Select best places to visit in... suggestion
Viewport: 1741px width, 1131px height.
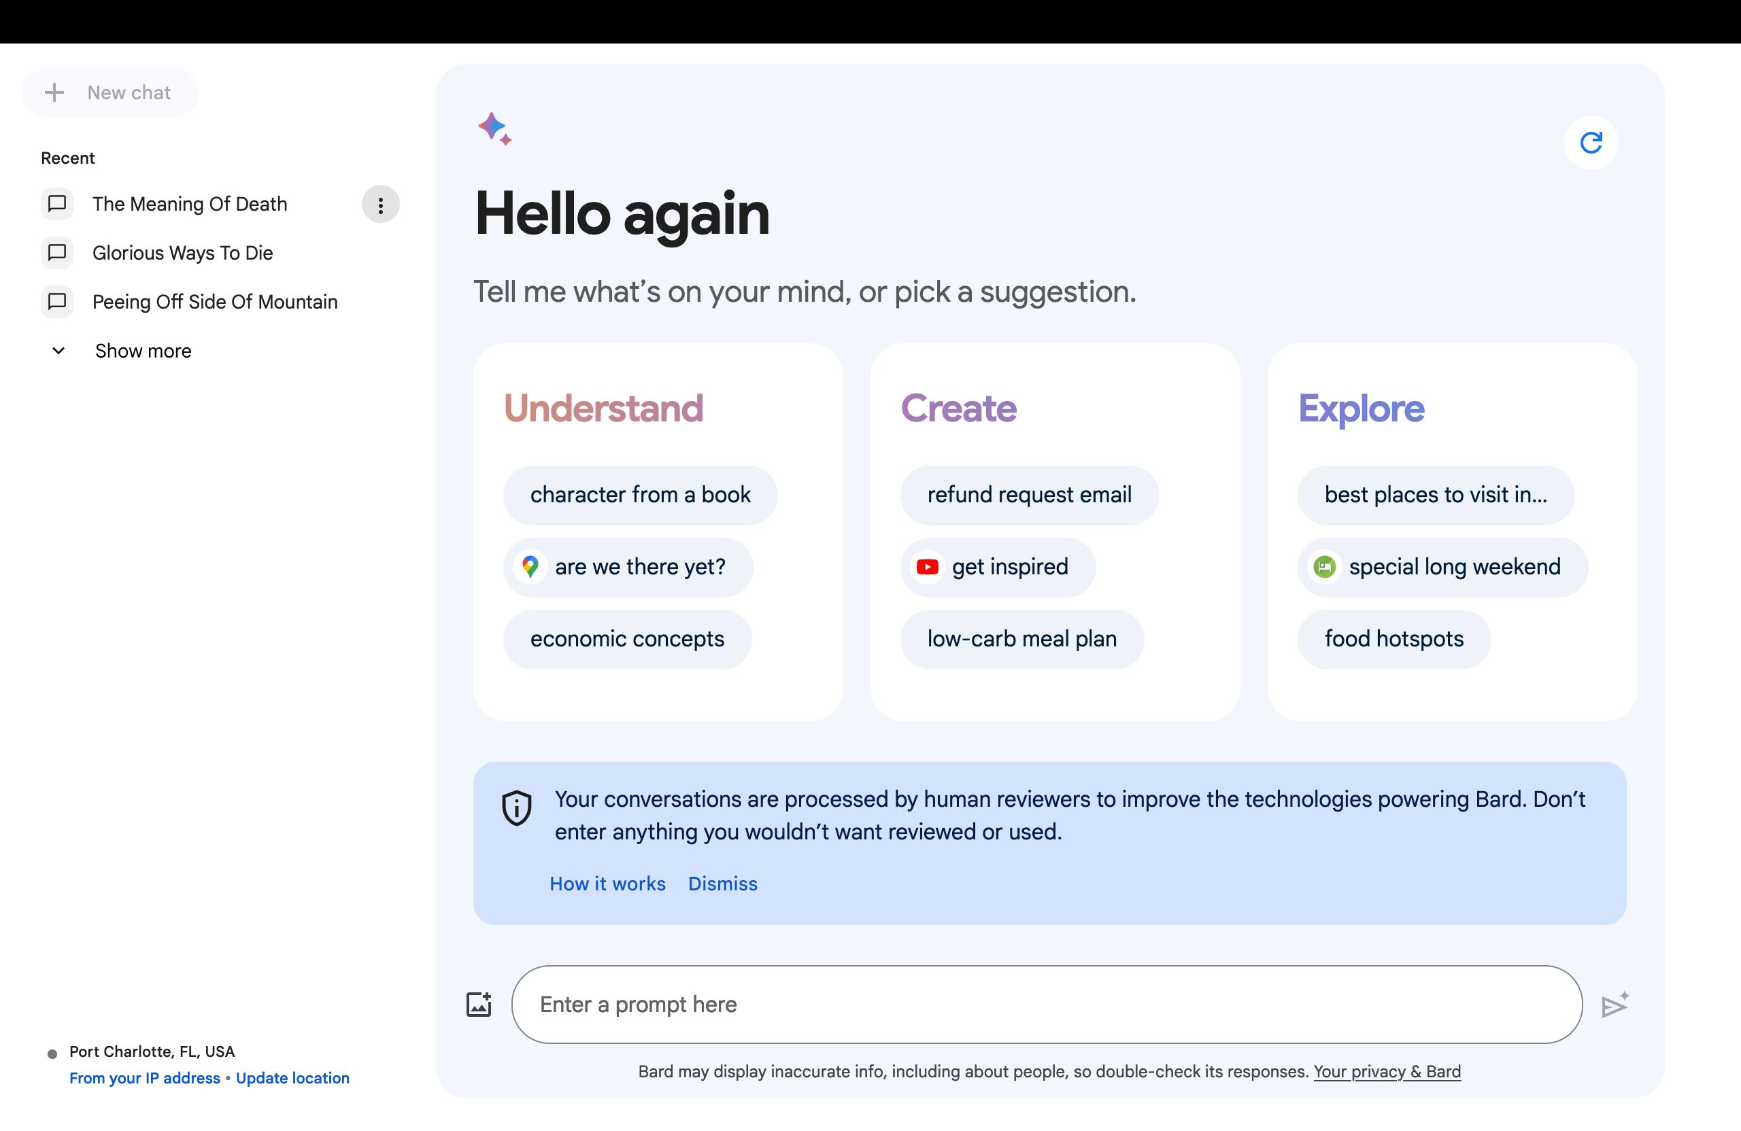click(x=1436, y=495)
